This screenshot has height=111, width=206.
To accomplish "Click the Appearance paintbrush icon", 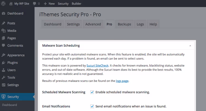I will (4, 55).
